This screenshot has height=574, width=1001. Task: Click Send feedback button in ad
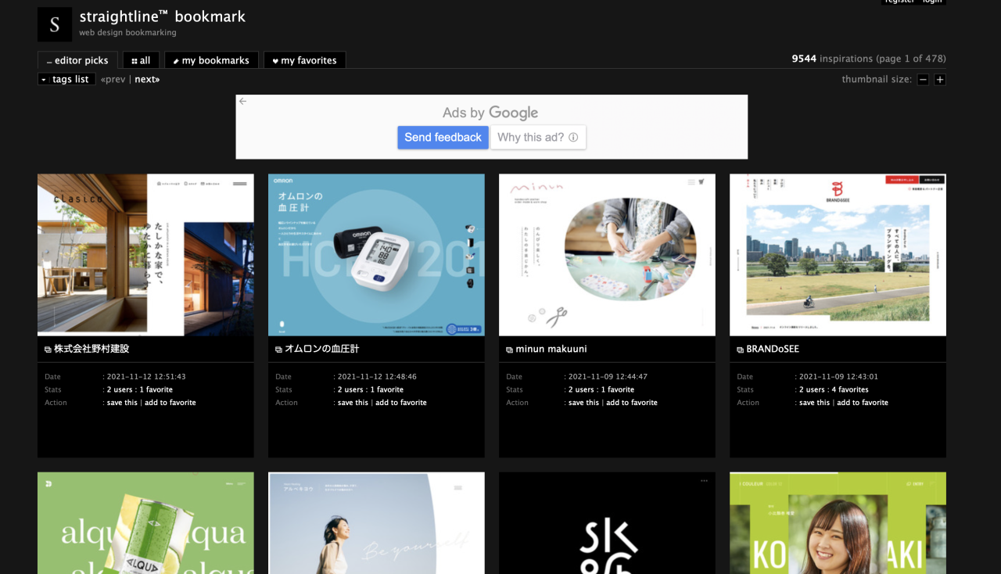point(443,138)
